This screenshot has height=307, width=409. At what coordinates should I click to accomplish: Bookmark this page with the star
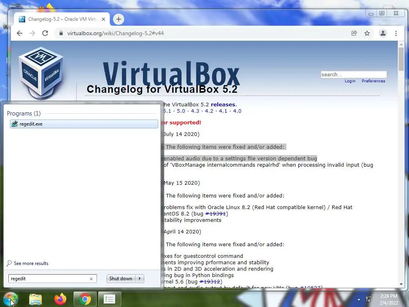tap(367, 33)
